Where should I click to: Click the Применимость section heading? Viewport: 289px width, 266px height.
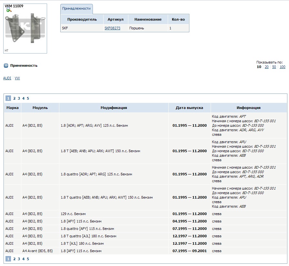point(24,65)
